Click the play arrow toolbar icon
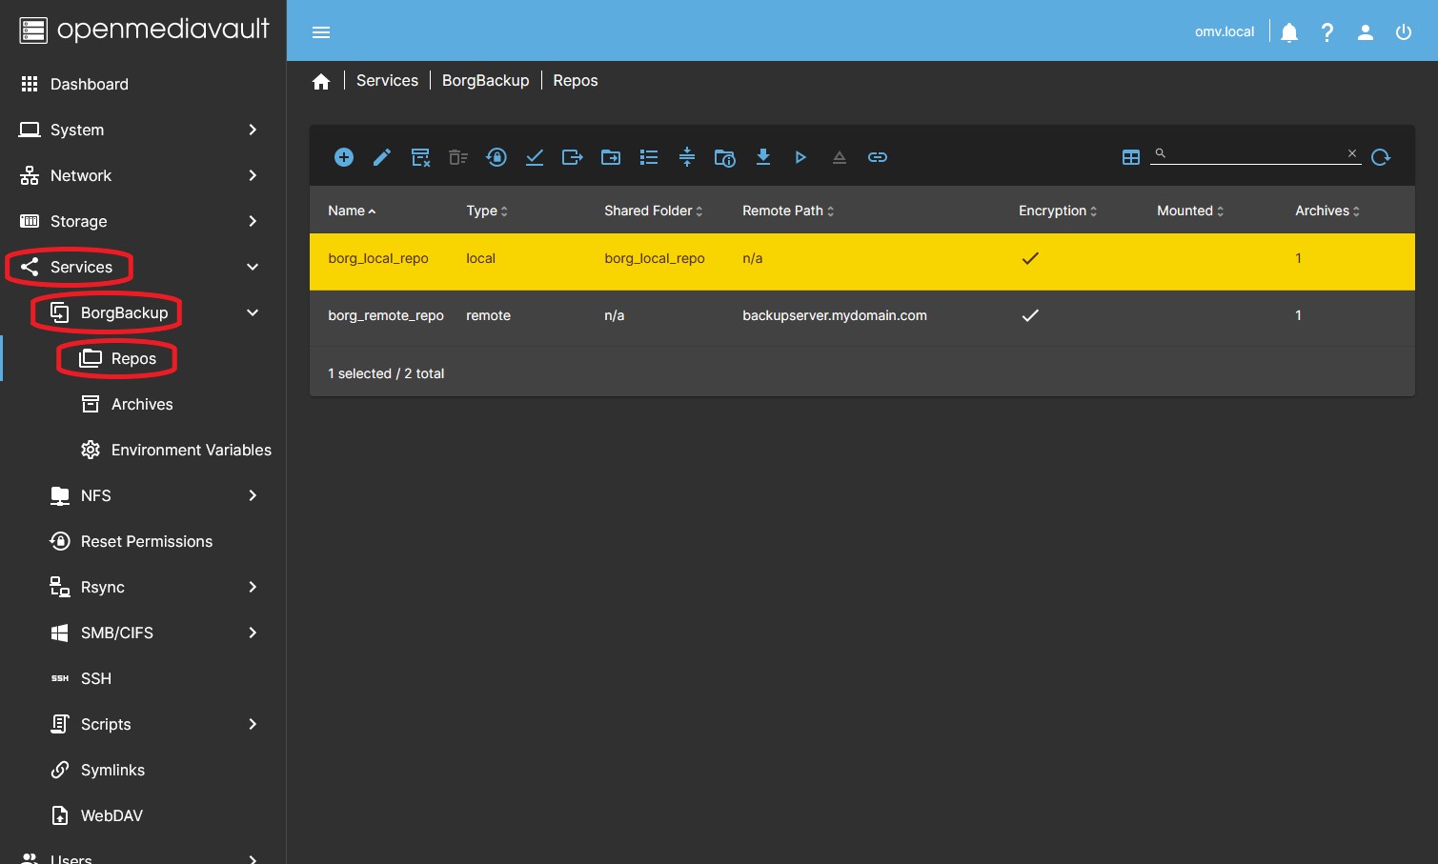 (800, 157)
